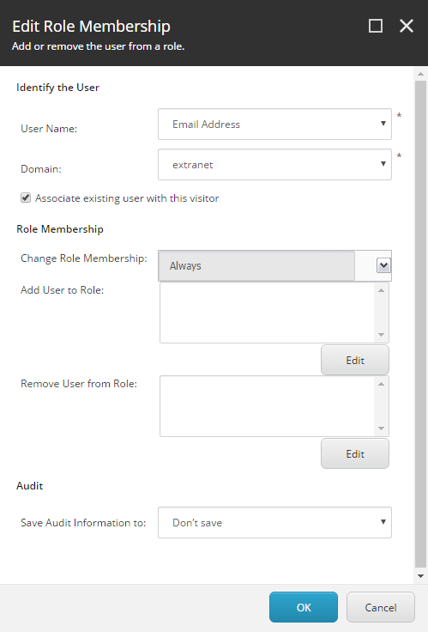Open the Save Audit Information to dropdown
428x632 pixels.
point(274,523)
